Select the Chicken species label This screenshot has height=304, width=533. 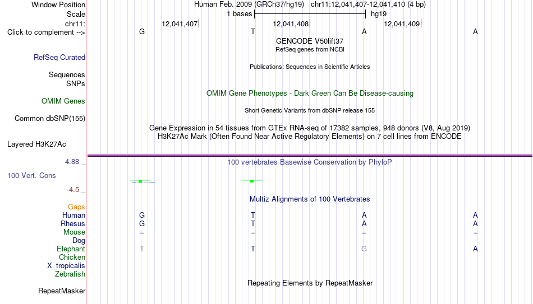(x=72, y=258)
